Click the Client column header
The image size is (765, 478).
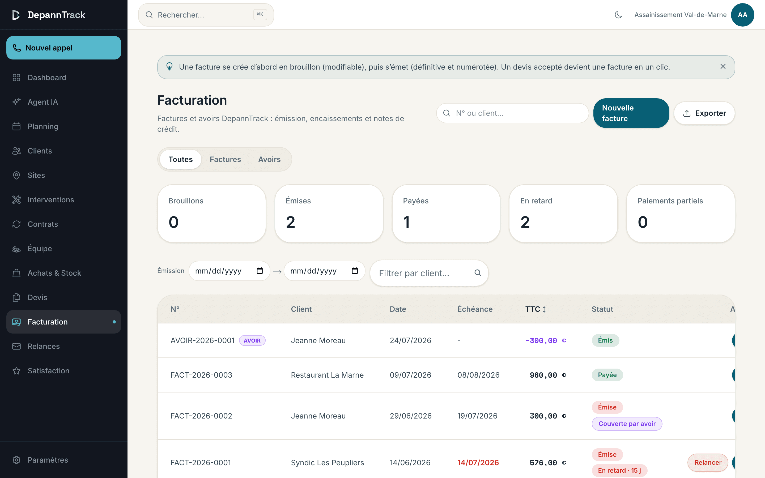click(x=301, y=309)
